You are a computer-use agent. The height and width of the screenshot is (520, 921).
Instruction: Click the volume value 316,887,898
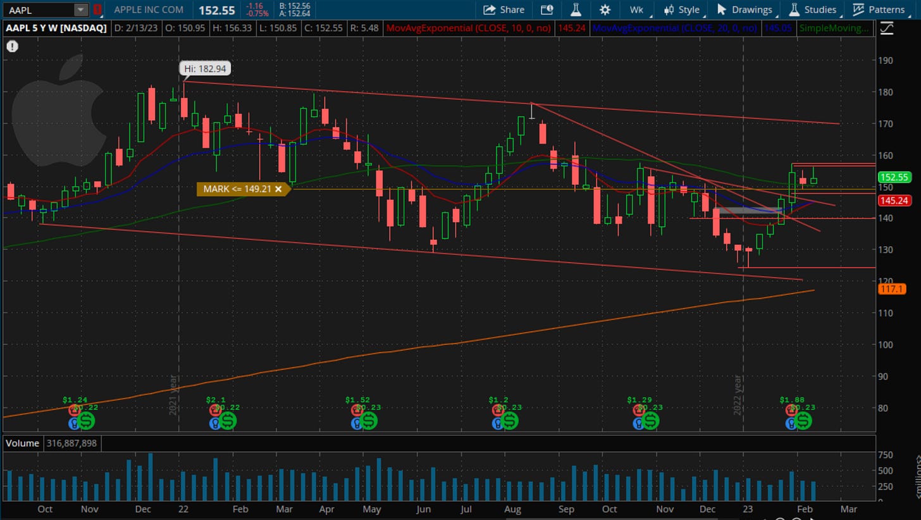[x=71, y=443]
